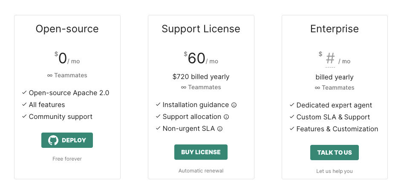
Task: Click the checkmark next to Installation guidance
Action: coord(158,105)
